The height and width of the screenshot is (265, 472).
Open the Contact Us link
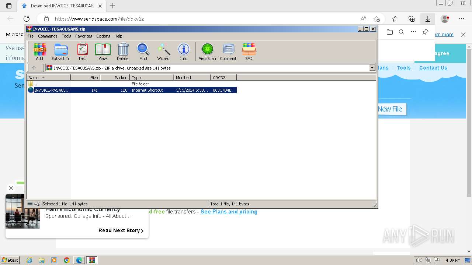point(433,68)
